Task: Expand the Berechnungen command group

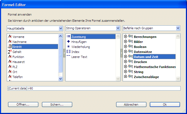Action: (x=126, y=37)
